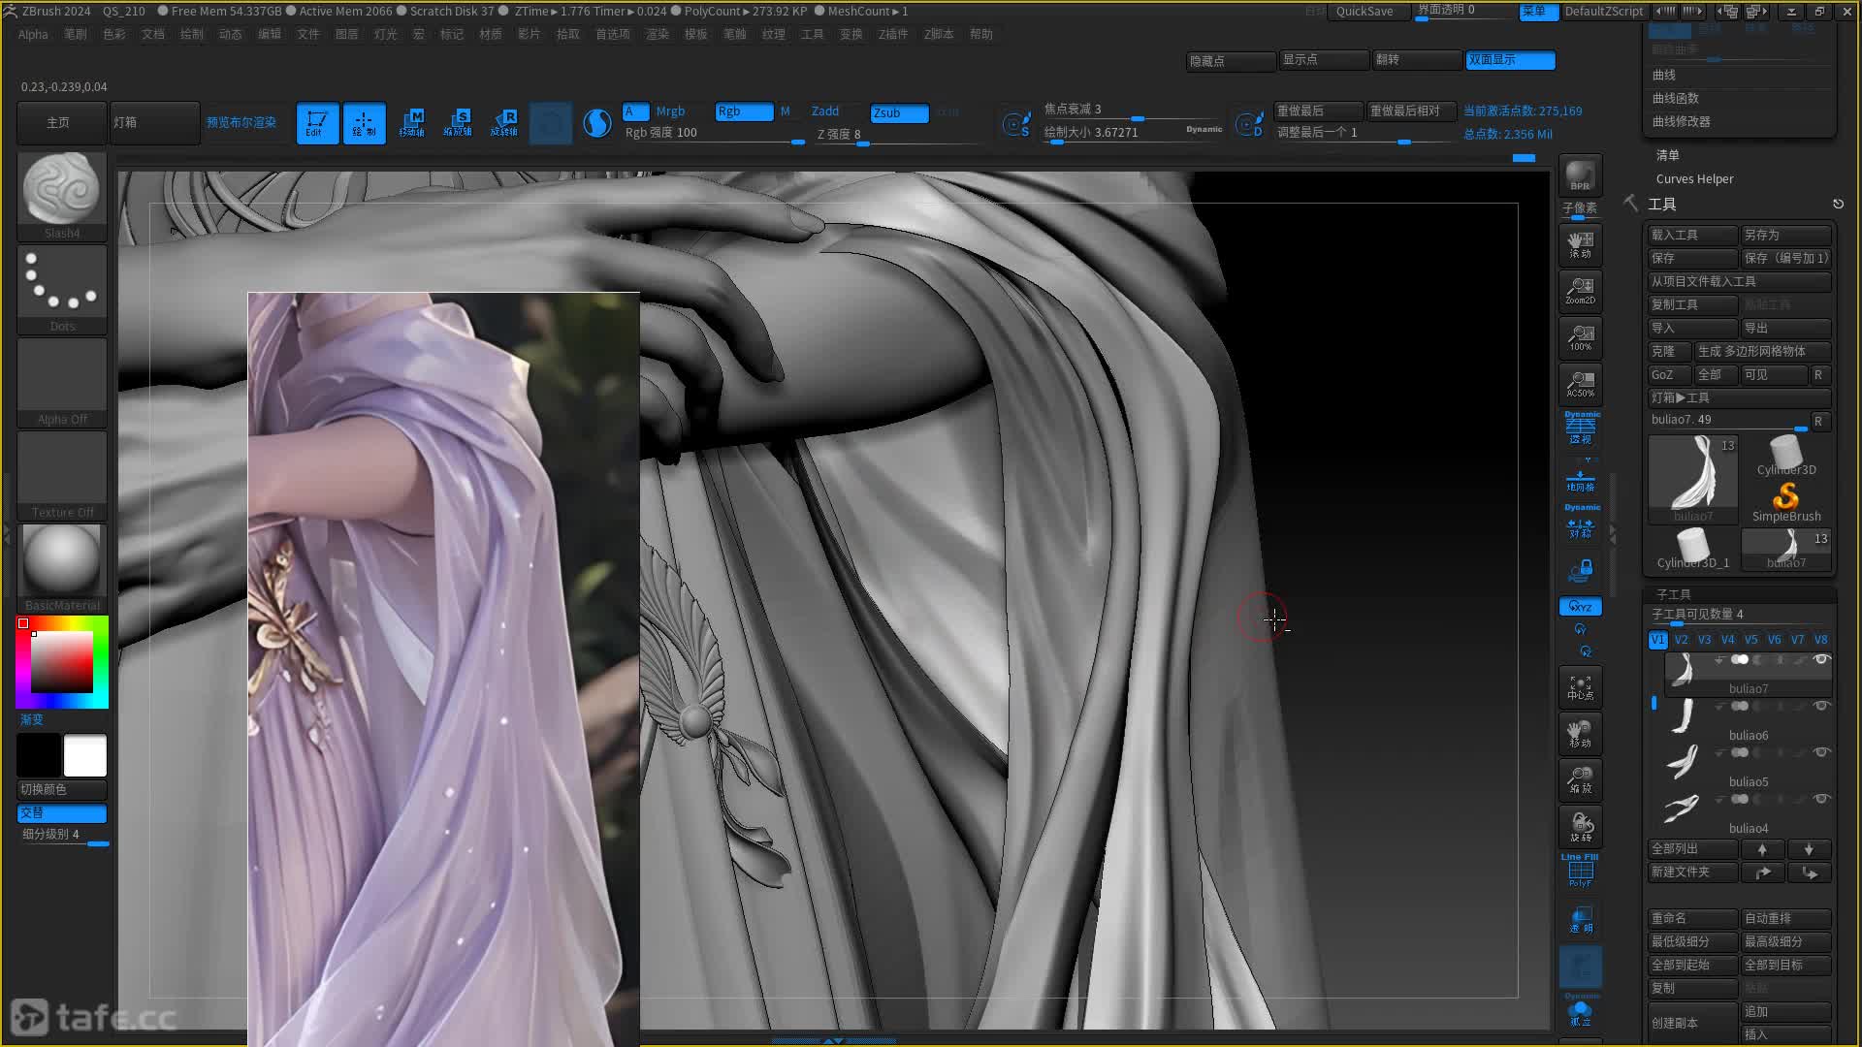
Task: Click the Move (移动) view icon
Action: point(1580,734)
